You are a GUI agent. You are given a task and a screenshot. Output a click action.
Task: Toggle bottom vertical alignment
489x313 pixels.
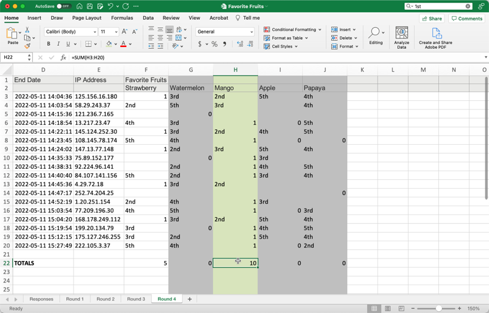(170, 29)
